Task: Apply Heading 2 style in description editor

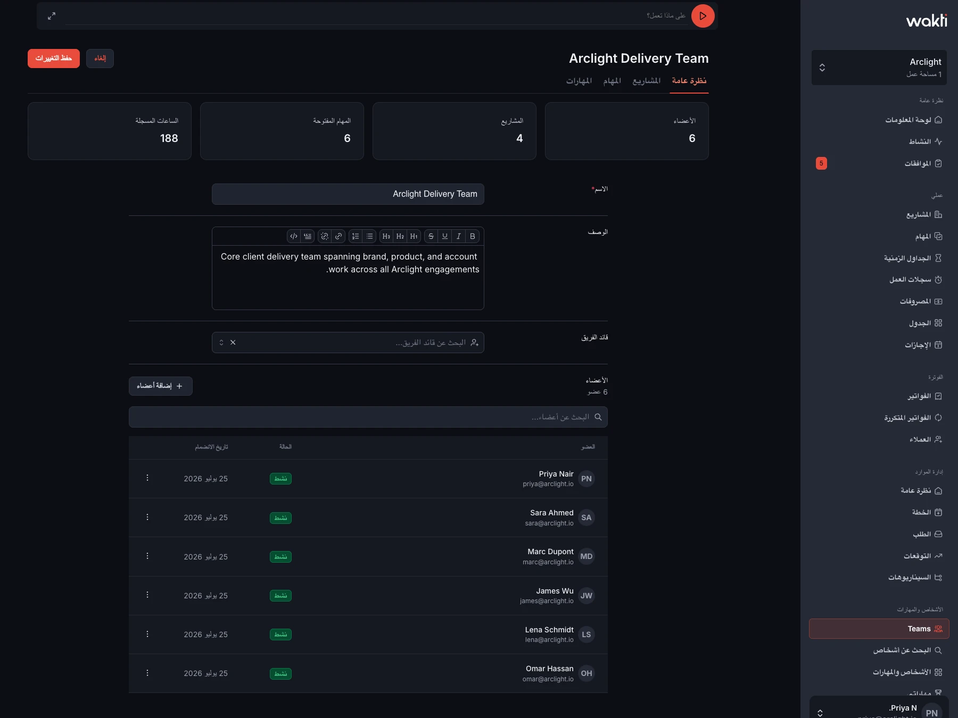Action: [x=400, y=236]
